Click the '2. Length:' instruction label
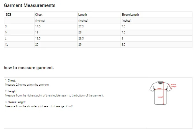The width and height of the screenshot is (196, 135). (11, 91)
